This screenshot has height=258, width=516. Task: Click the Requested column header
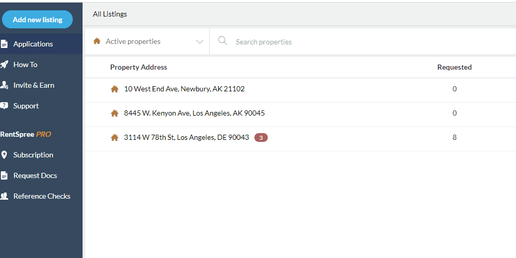(x=455, y=67)
